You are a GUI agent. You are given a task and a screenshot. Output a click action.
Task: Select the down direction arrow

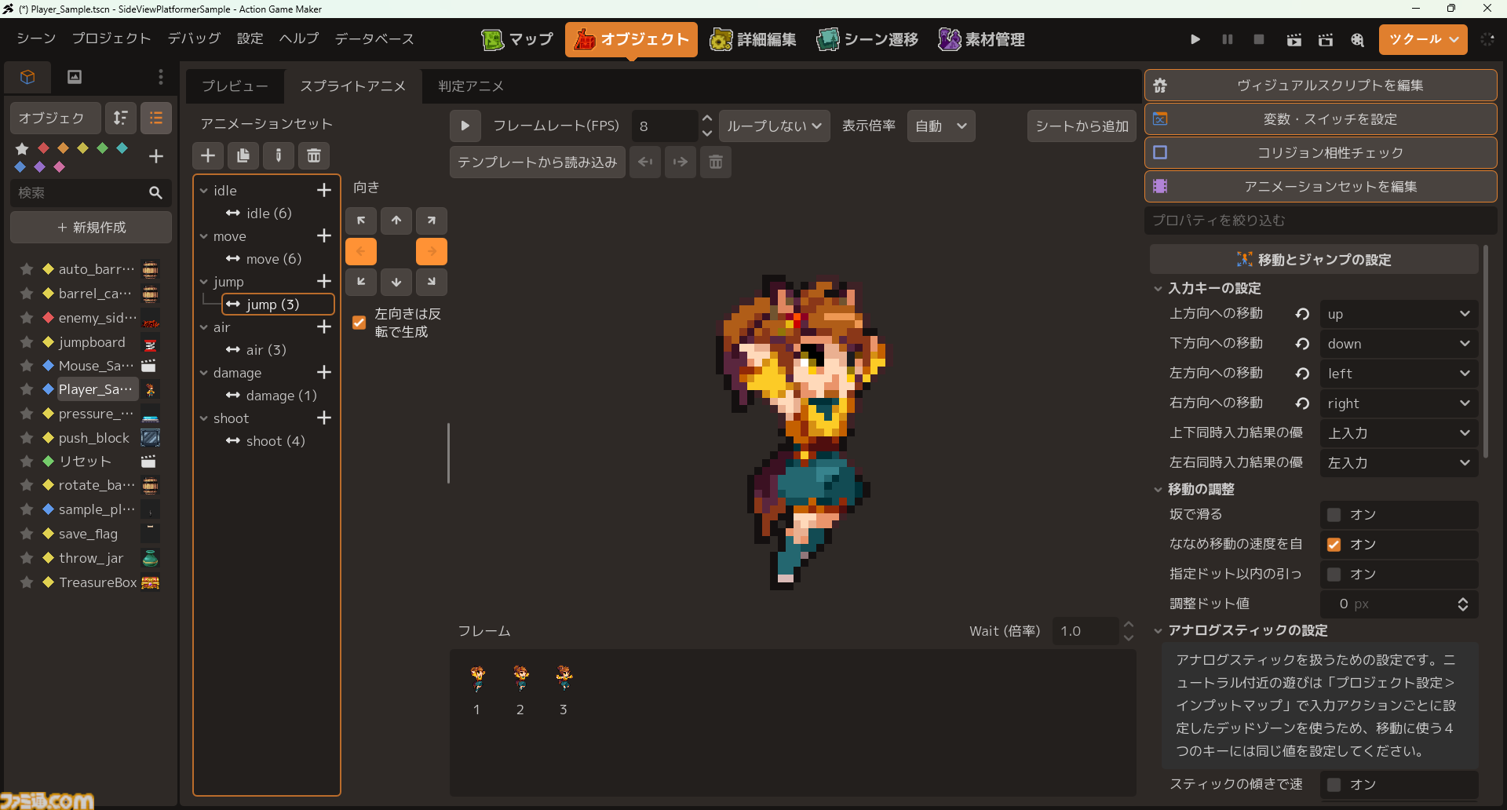396,281
